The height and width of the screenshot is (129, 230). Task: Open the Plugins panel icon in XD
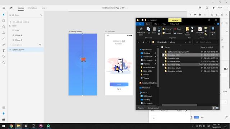[4, 119]
